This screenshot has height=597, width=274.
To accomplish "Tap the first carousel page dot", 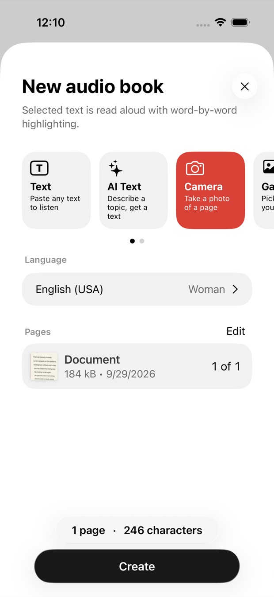I will click(132, 241).
